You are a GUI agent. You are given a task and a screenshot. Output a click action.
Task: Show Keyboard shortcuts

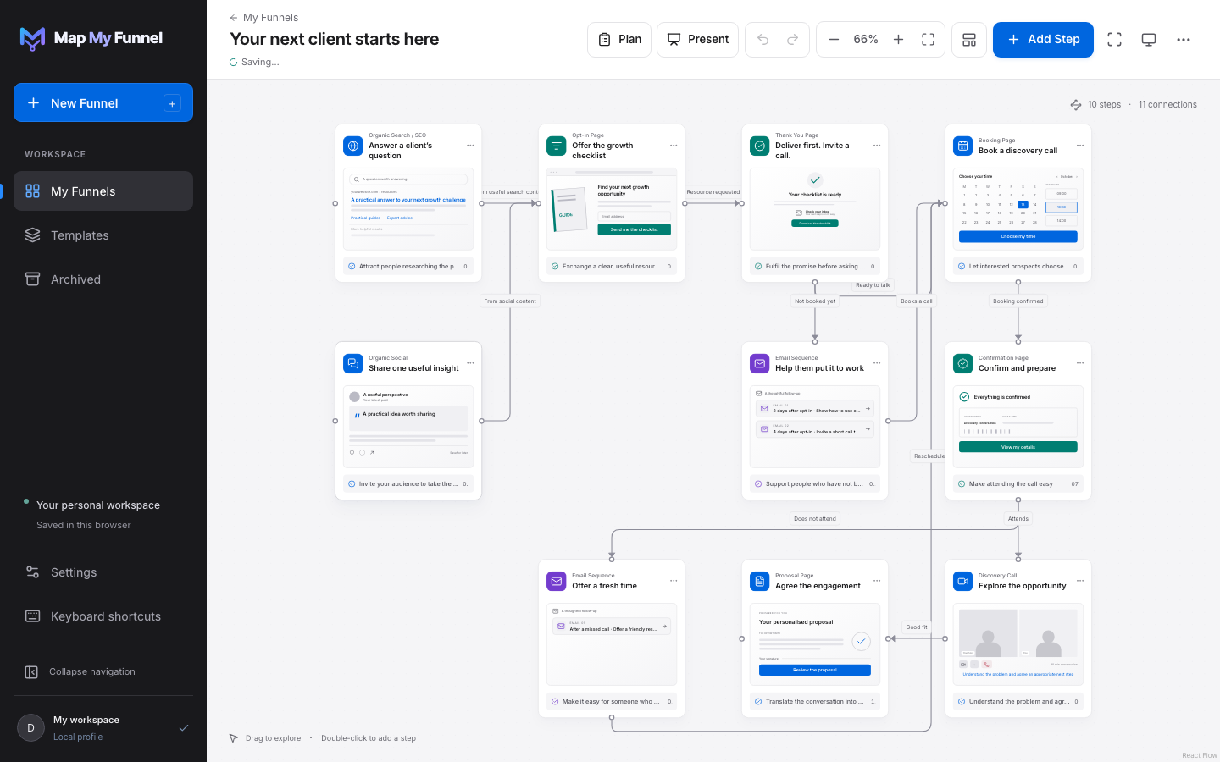pos(103,616)
